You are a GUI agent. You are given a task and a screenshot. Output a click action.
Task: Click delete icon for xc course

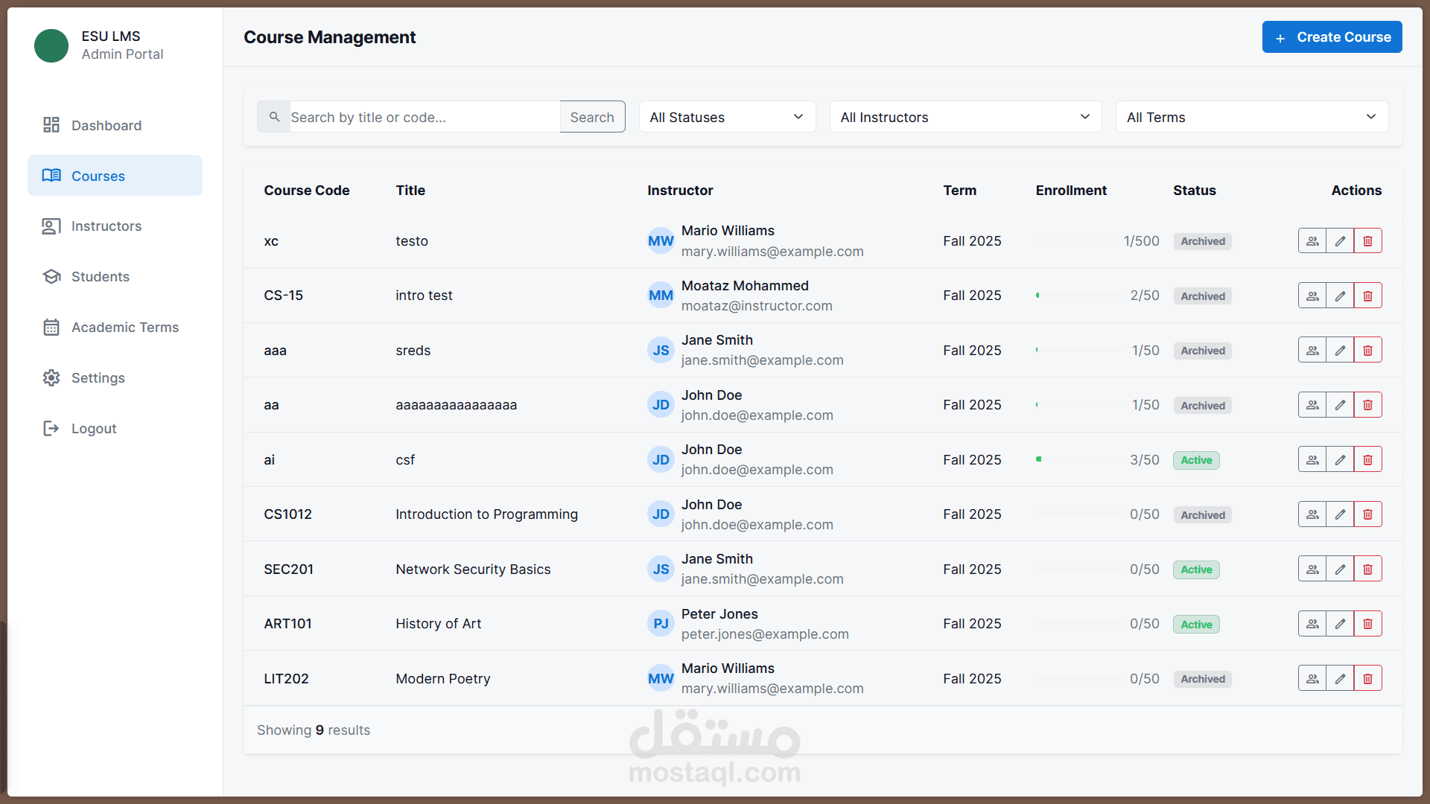(x=1367, y=241)
